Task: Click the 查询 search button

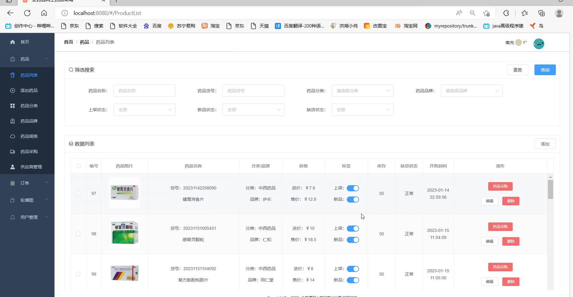Action: (545, 70)
